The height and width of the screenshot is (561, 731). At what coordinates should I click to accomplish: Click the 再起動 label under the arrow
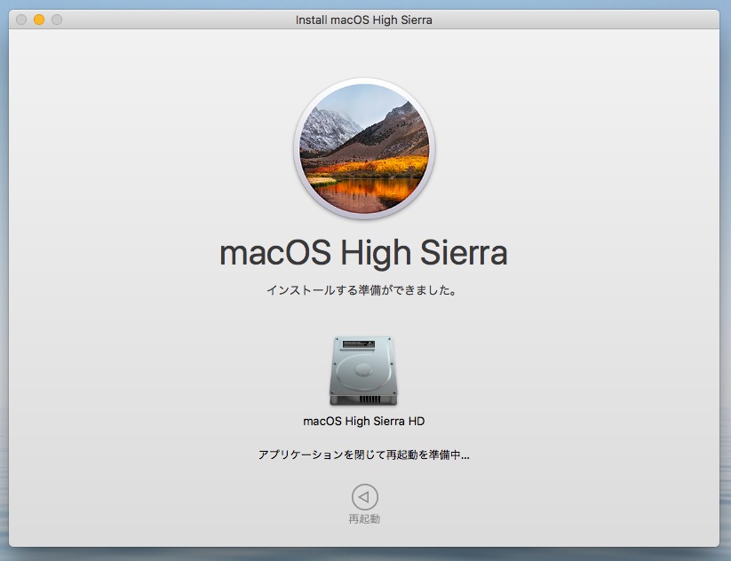364,519
